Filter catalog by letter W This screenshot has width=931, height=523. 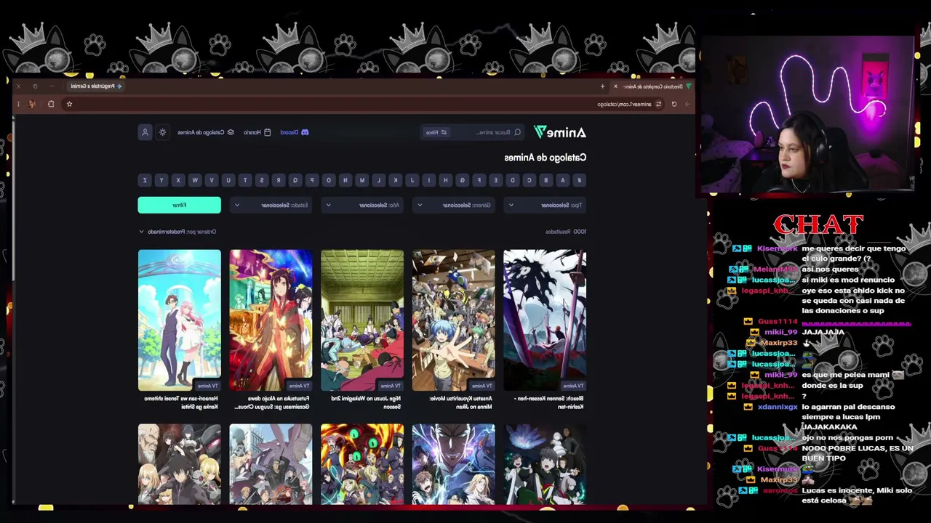(x=194, y=180)
